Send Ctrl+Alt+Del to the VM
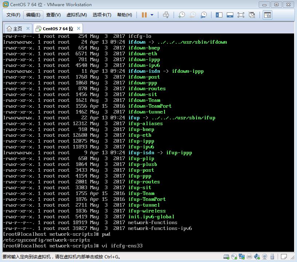This screenshot has height=262, width=297. pos(166,15)
